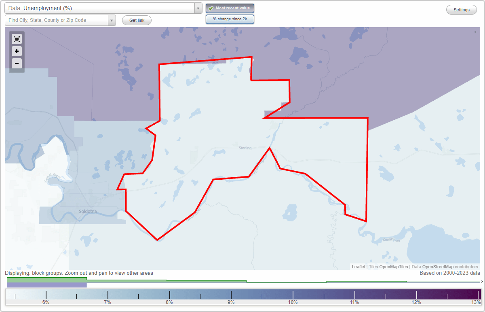This screenshot has width=485, height=312.
Task: Open the Unemployment (%) data dropdown
Action: pyautogui.click(x=101, y=8)
